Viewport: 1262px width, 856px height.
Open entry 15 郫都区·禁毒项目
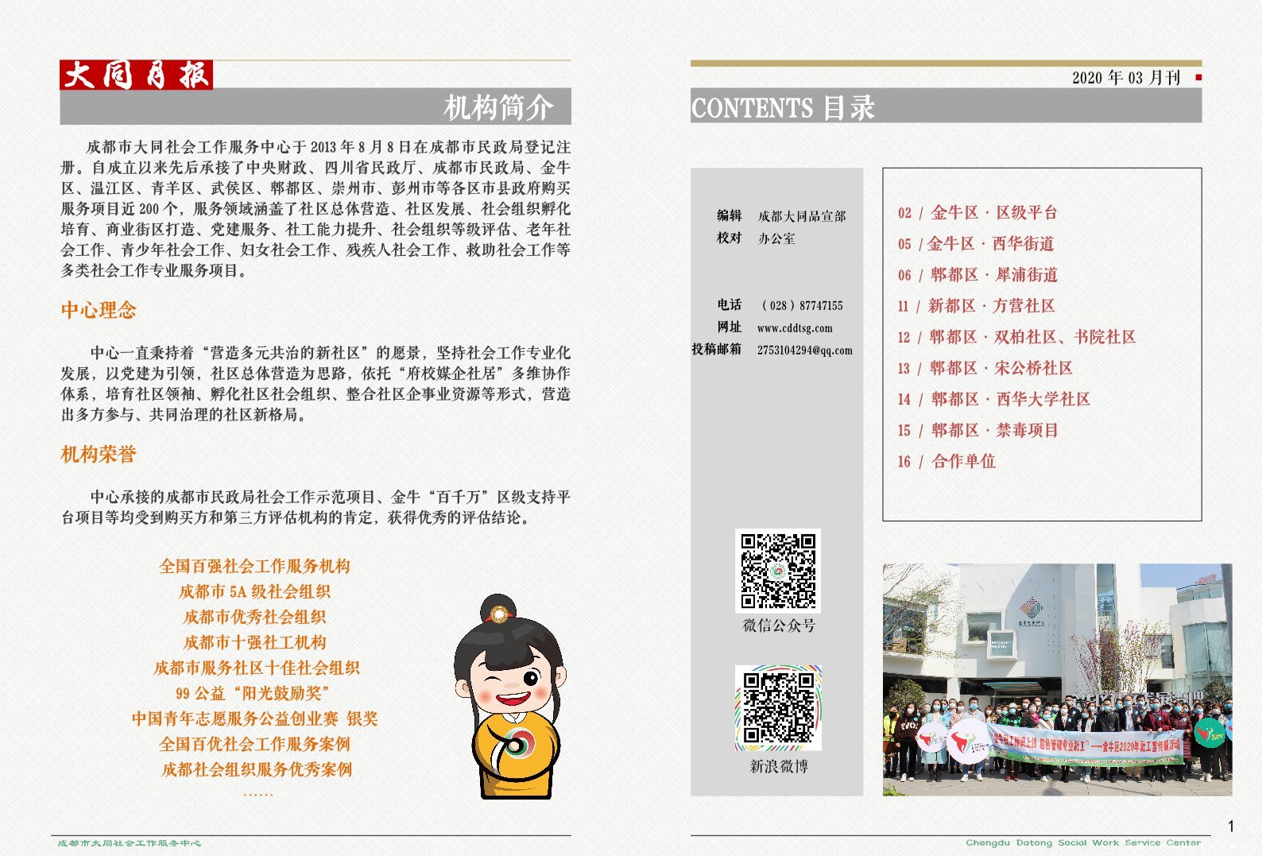(977, 430)
